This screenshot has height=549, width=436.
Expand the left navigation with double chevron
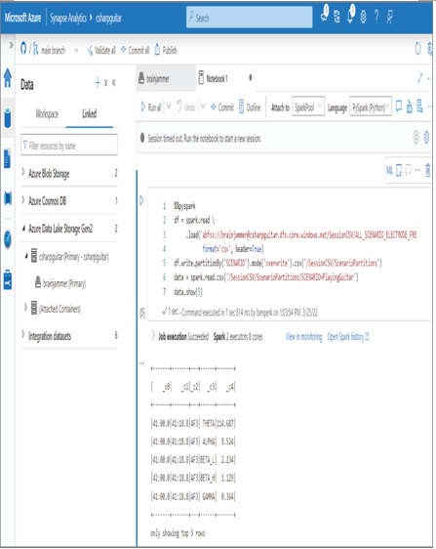click(11, 45)
